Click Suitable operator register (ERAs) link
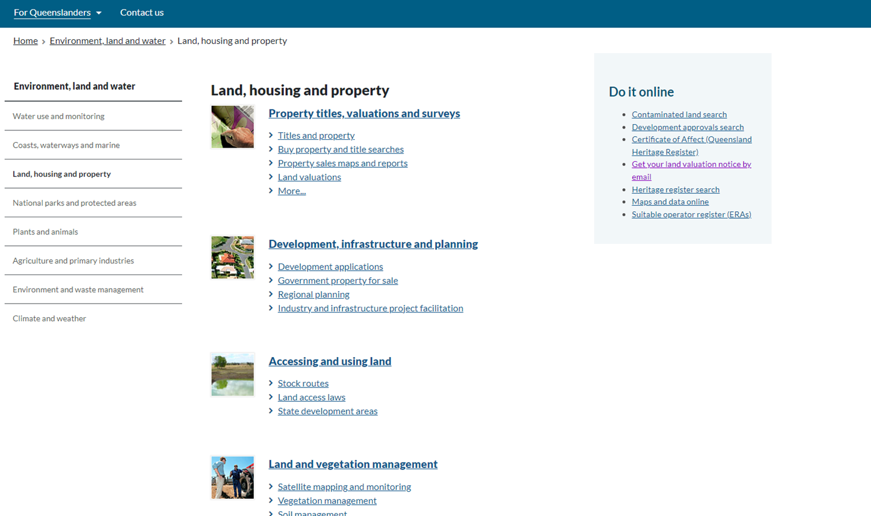The image size is (871, 516). (x=691, y=214)
